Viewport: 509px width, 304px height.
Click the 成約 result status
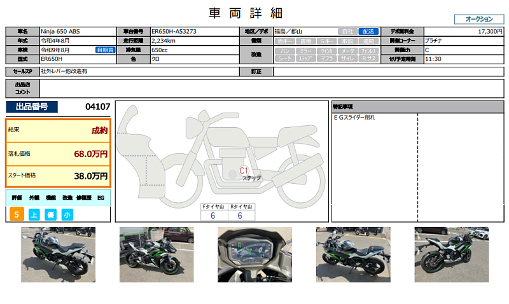click(x=99, y=130)
